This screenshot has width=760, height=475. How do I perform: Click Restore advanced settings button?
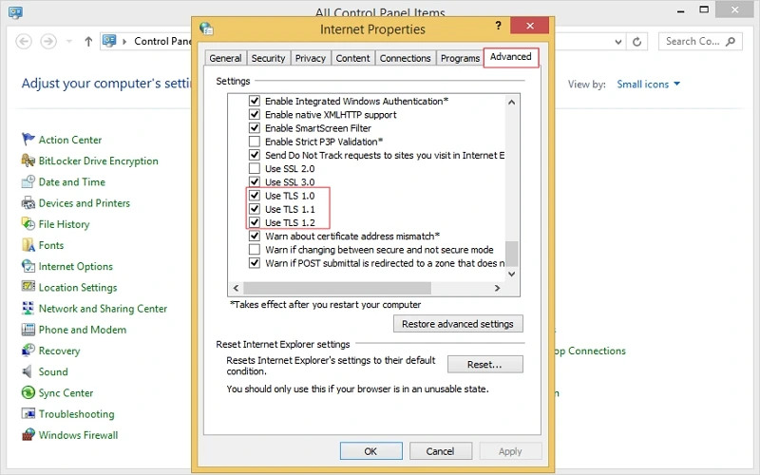point(457,324)
